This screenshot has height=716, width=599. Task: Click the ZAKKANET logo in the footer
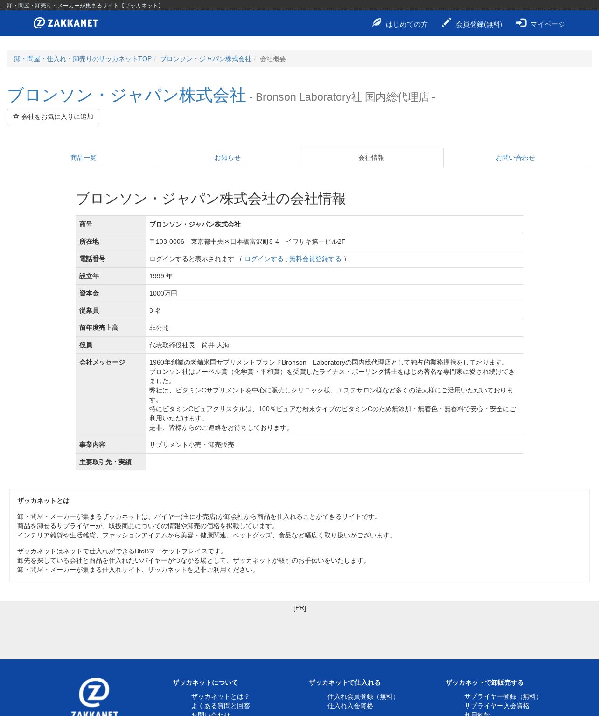(x=95, y=696)
